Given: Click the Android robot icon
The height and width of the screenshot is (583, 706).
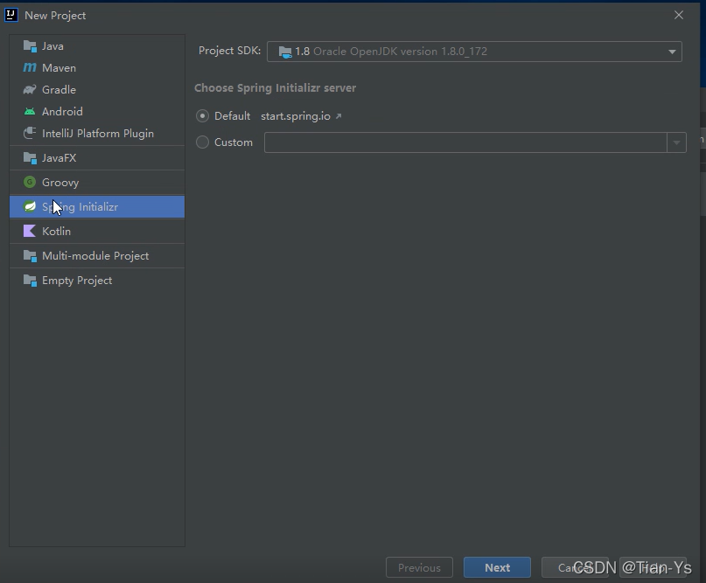Looking at the screenshot, I should click(x=30, y=111).
